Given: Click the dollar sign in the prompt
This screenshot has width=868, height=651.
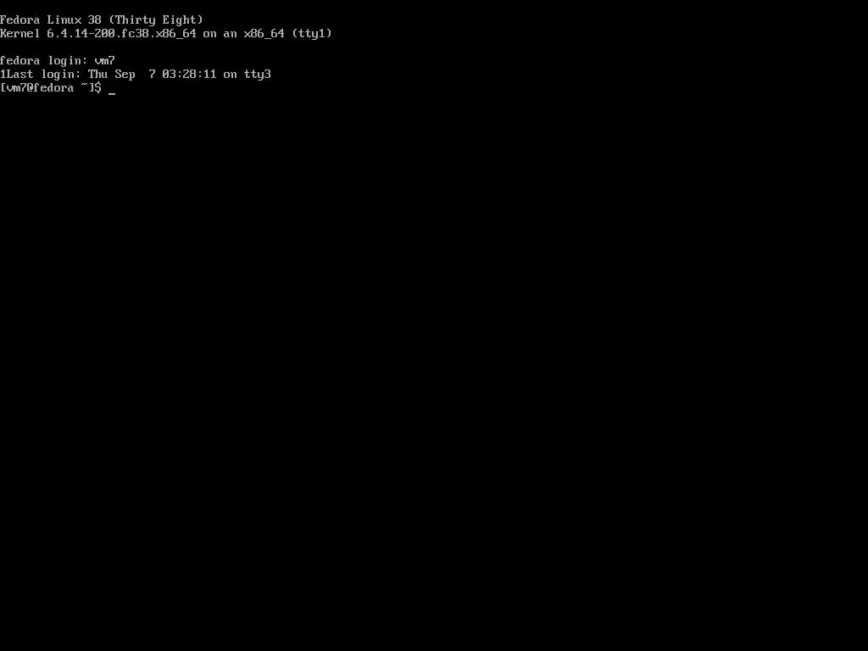Looking at the screenshot, I should pyautogui.click(x=98, y=87).
